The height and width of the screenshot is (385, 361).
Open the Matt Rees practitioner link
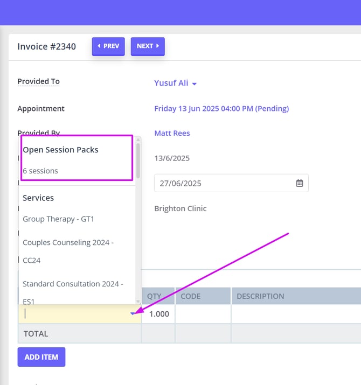click(172, 133)
